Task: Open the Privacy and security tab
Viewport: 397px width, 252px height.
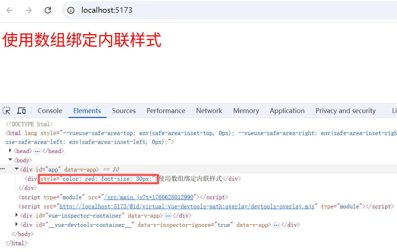Action: (345, 111)
